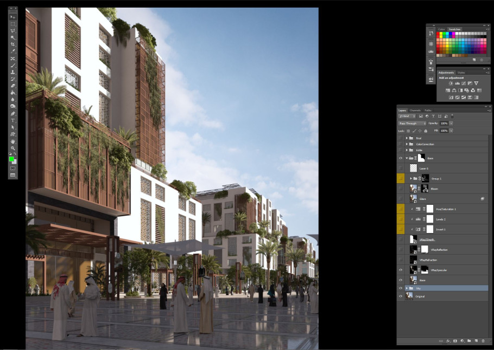Click the Opacity value field
Image resolution: width=494 pixels, height=350 pixels.
[444, 124]
